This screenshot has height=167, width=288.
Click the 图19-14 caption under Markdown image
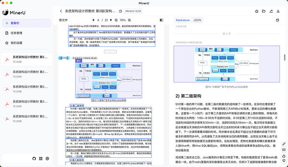click(227, 87)
